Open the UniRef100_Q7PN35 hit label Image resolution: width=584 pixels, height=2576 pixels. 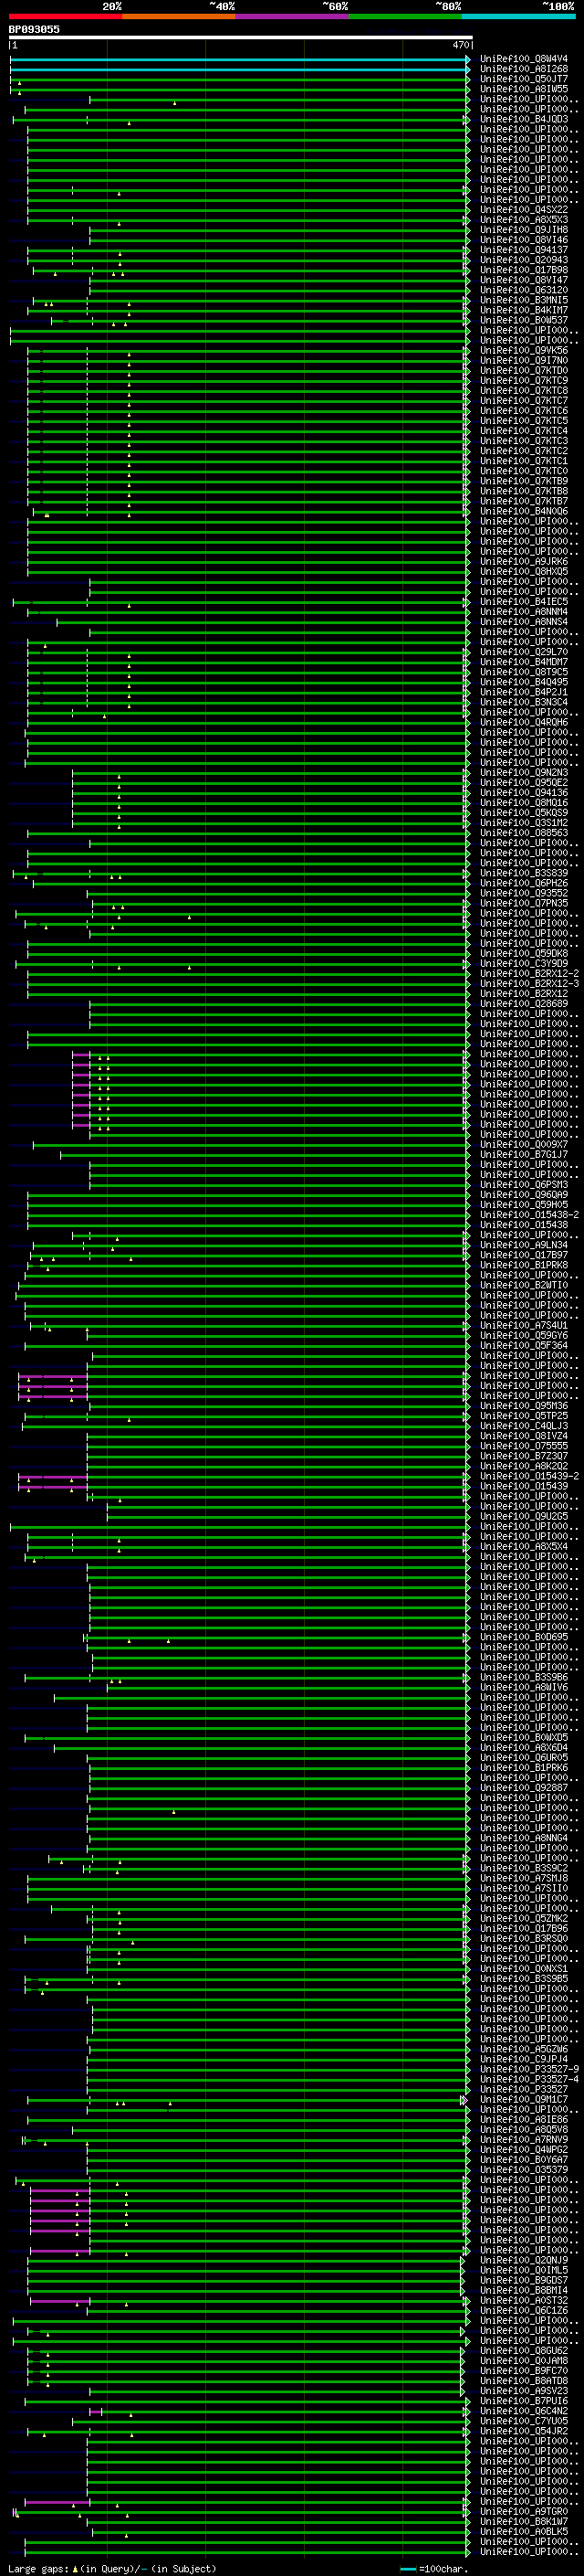click(524, 903)
